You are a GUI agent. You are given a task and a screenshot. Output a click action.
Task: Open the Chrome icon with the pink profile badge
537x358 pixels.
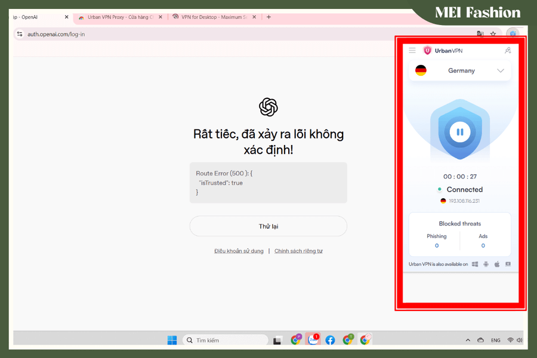coord(365,340)
